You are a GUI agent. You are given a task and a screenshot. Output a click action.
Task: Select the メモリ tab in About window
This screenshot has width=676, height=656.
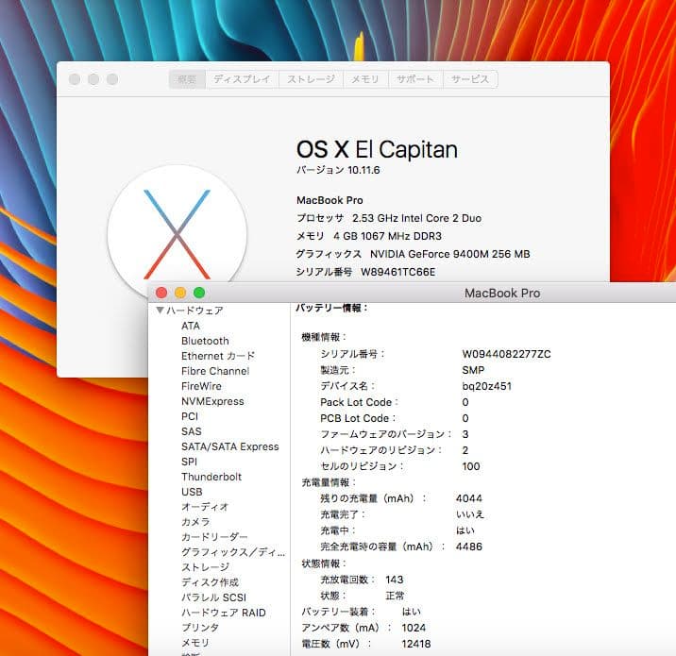(x=365, y=79)
